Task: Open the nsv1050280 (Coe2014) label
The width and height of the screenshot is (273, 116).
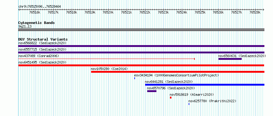Action: click(x=109, y=69)
